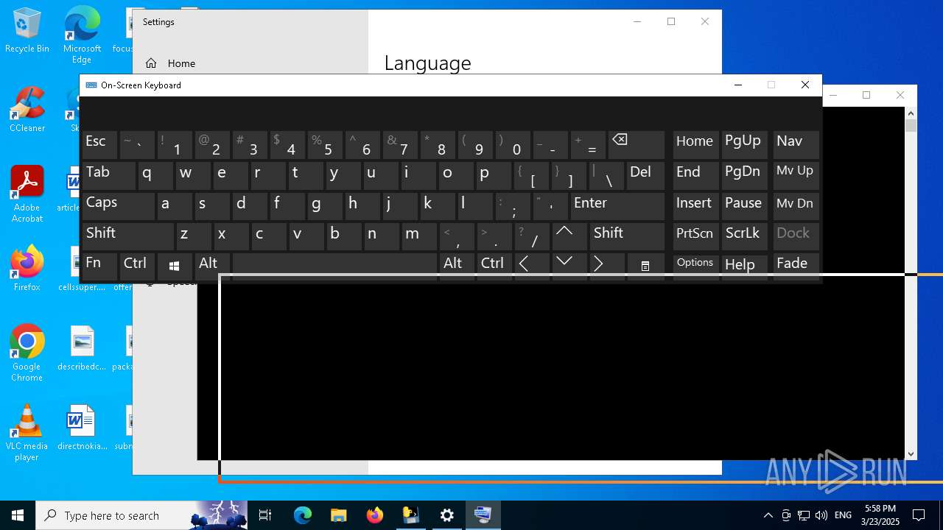Click the number 5 key
The image size is (943, 530).
324,145
